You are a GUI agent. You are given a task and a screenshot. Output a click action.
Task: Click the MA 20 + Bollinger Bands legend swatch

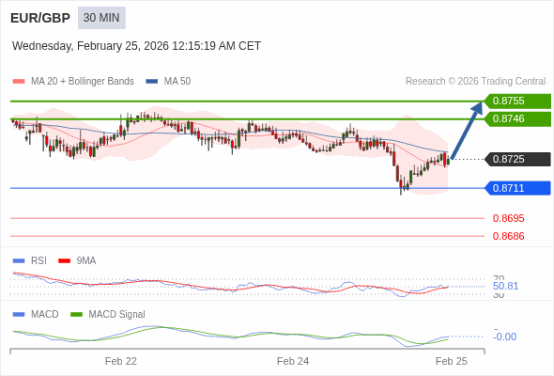click(x=19, y=82)
